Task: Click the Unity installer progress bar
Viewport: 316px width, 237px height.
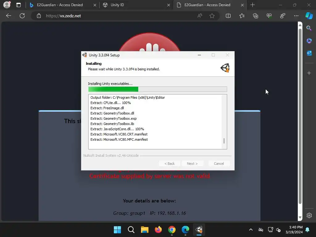Action: pyautogui.click(x=158, y=89)
